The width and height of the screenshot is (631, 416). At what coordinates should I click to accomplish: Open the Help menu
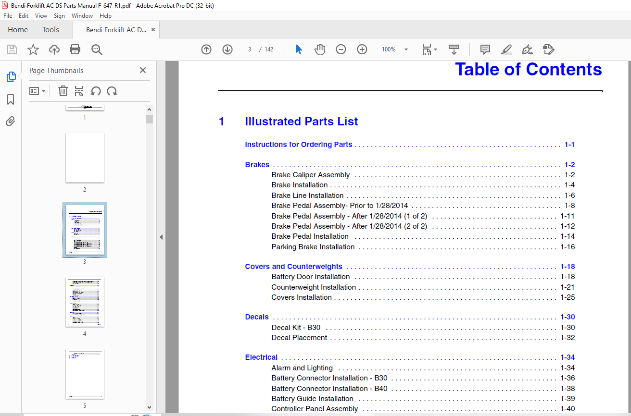tap(105, 15)
